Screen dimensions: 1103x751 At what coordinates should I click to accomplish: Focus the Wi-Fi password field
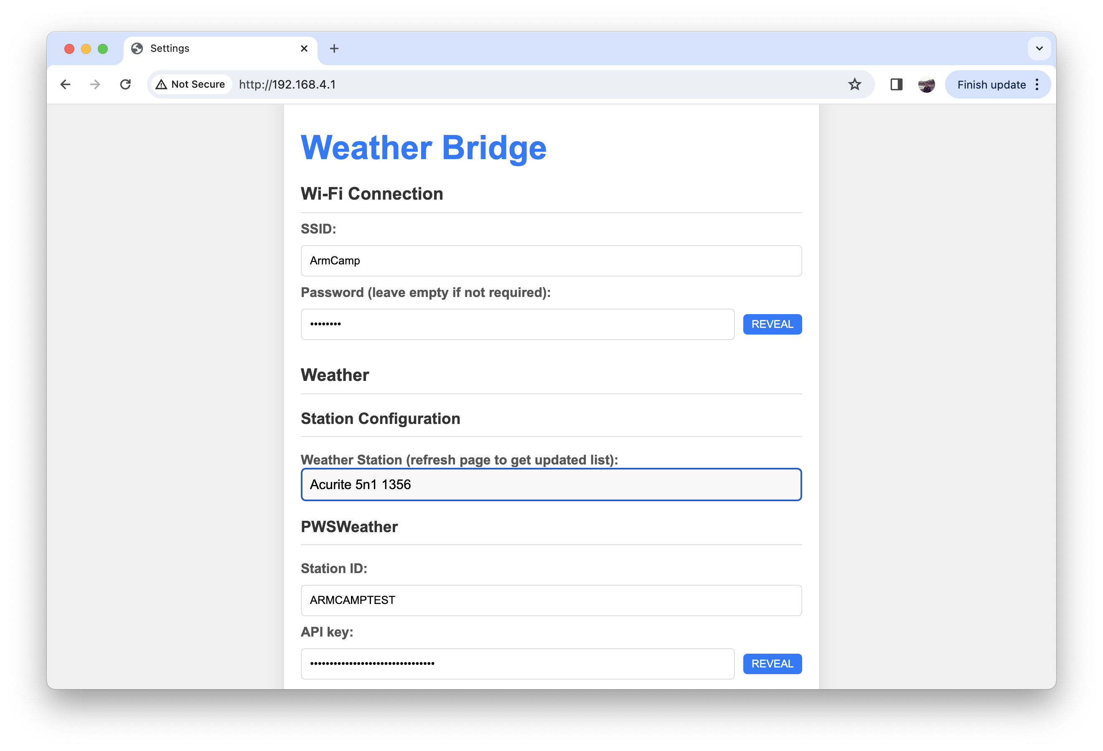point(517,324)
